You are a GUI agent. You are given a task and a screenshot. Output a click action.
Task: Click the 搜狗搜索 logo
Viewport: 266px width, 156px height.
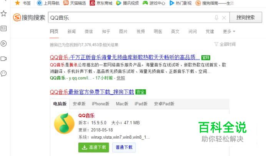coord(29,17)
